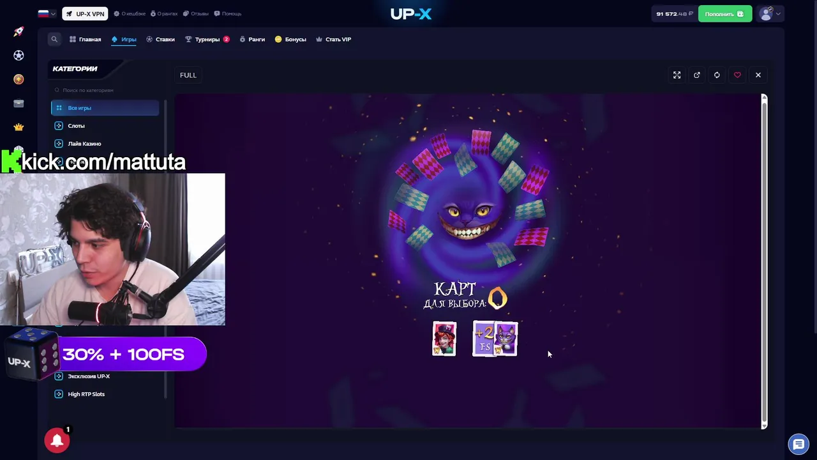Open the briefcase icon in left sidebar
The image size is (817, 460).
[x=19, y=103]
